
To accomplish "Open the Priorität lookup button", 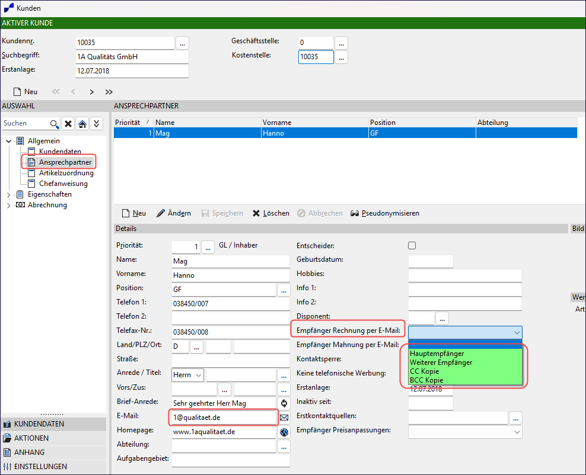I will point(208,247).
